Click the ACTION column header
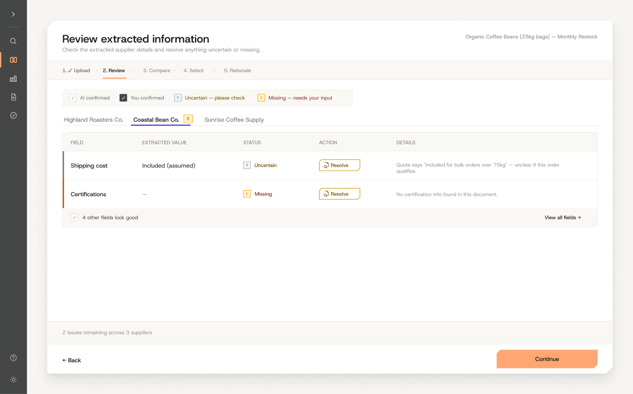This screenshot has height=394, width=633. 328,142
